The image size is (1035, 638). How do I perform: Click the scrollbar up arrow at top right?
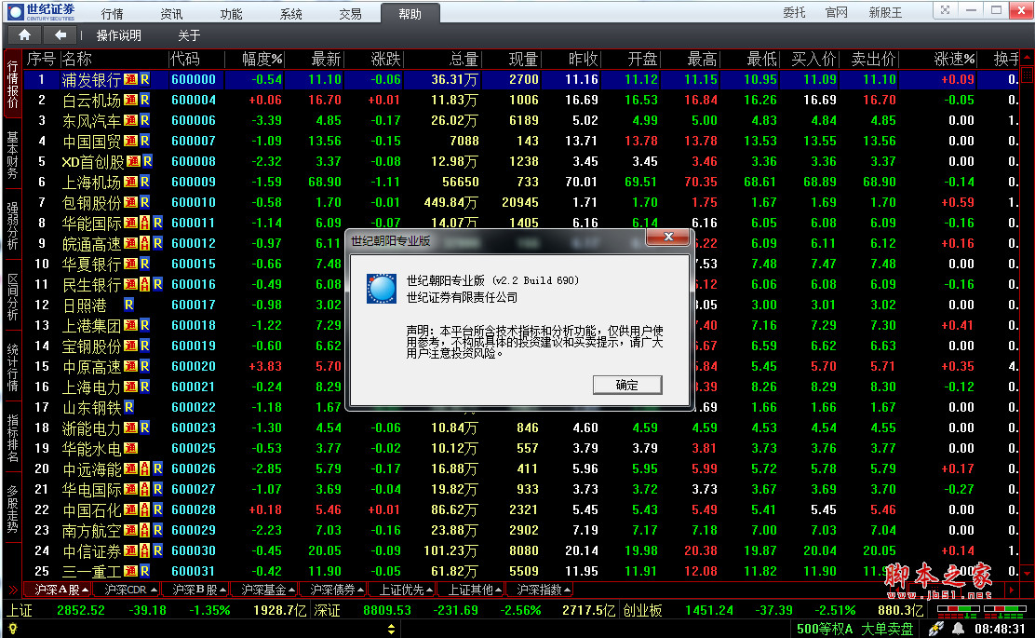click(x=1027, y=58)
